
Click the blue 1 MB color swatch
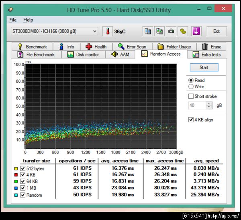pyautogui.click(x=16, y=188)
